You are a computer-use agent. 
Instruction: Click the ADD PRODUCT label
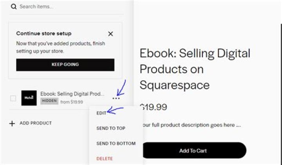click(x=36, y=123)
